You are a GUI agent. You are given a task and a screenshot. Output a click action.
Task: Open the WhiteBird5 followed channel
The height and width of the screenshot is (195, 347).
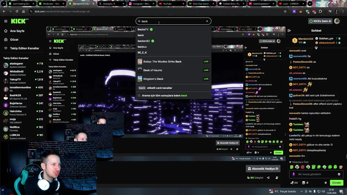coord(23,73)
